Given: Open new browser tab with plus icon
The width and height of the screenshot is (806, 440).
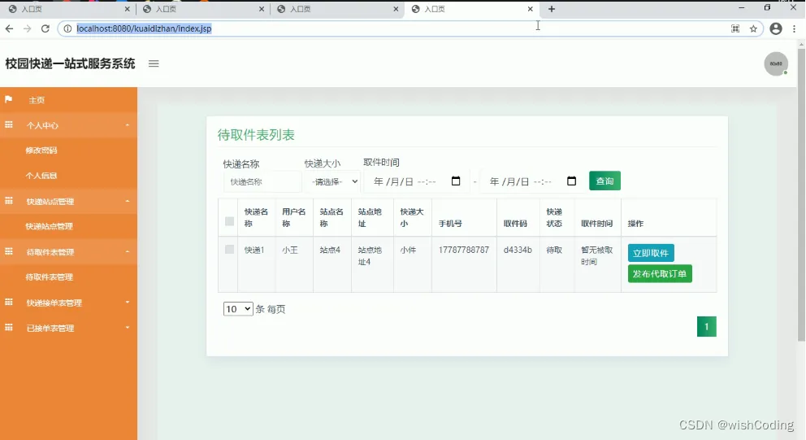Looking at the screenshot, I should [552, 9].
